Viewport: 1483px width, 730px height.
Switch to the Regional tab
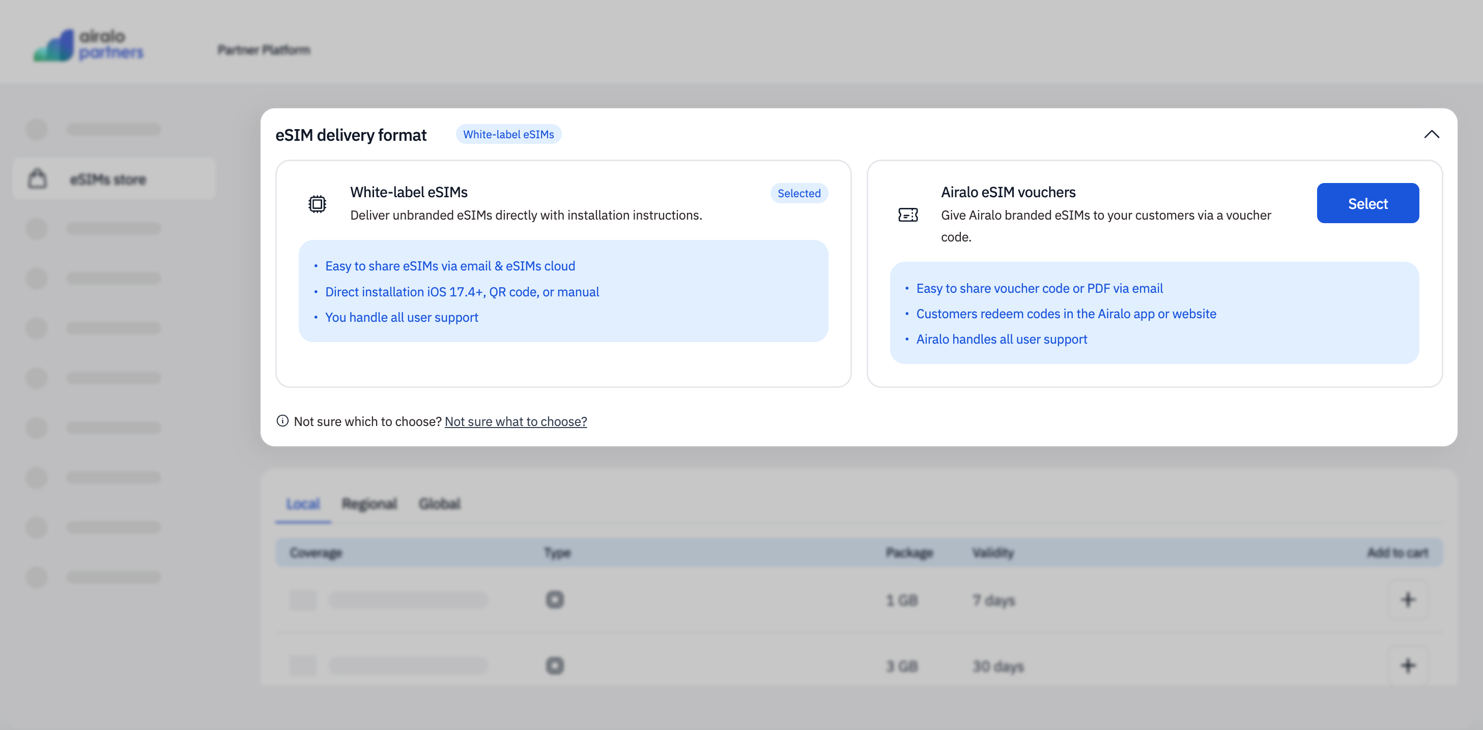click(369, 504)
